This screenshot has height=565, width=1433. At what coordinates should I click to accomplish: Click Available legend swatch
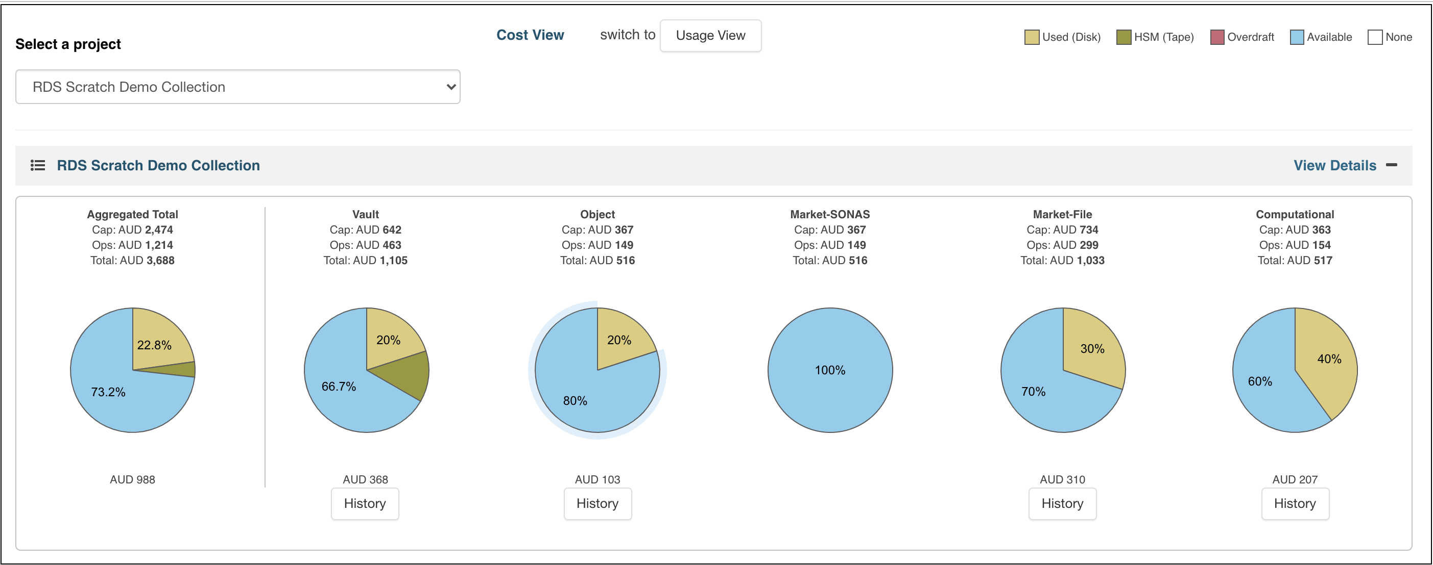(x=1297, y=37)
